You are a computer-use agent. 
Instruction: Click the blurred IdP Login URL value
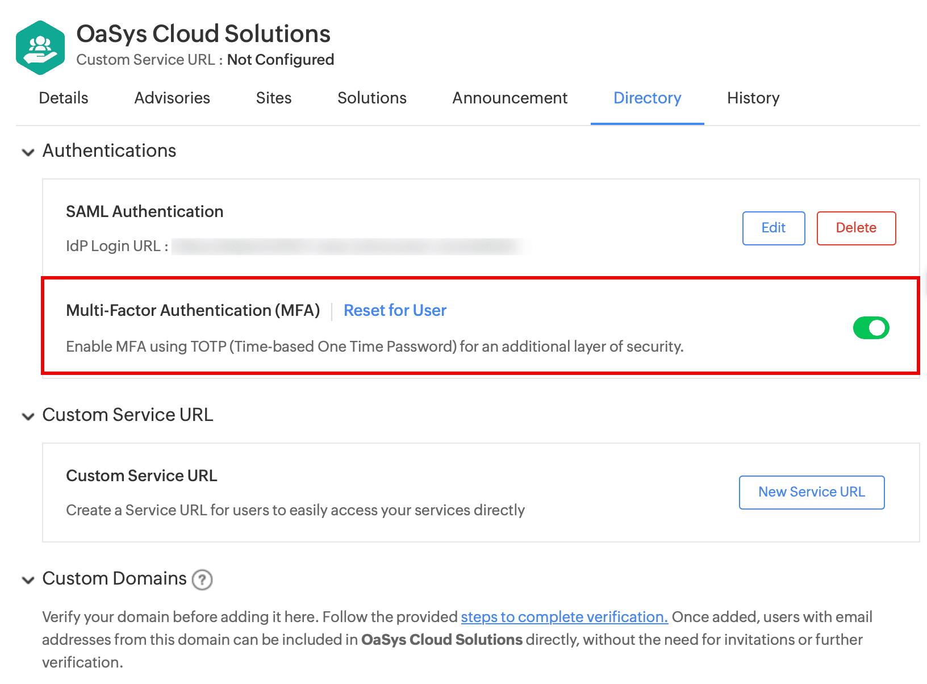pos(346,246)
